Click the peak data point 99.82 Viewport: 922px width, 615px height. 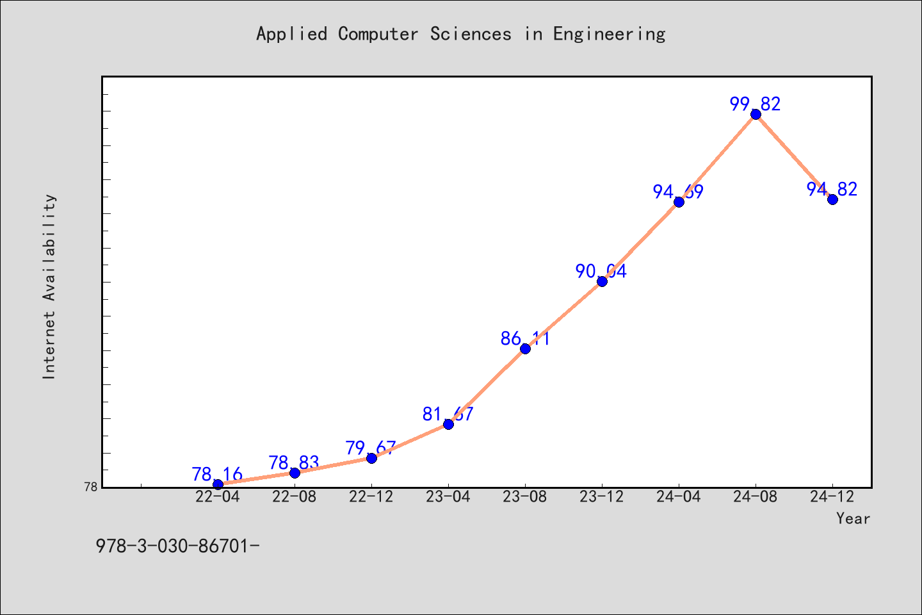point(756,114)
